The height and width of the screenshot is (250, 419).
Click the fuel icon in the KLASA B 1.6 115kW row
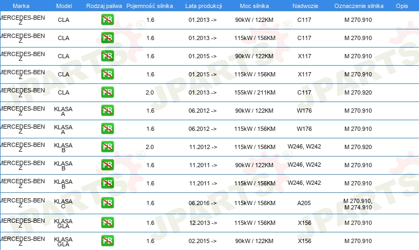[107, 183]
